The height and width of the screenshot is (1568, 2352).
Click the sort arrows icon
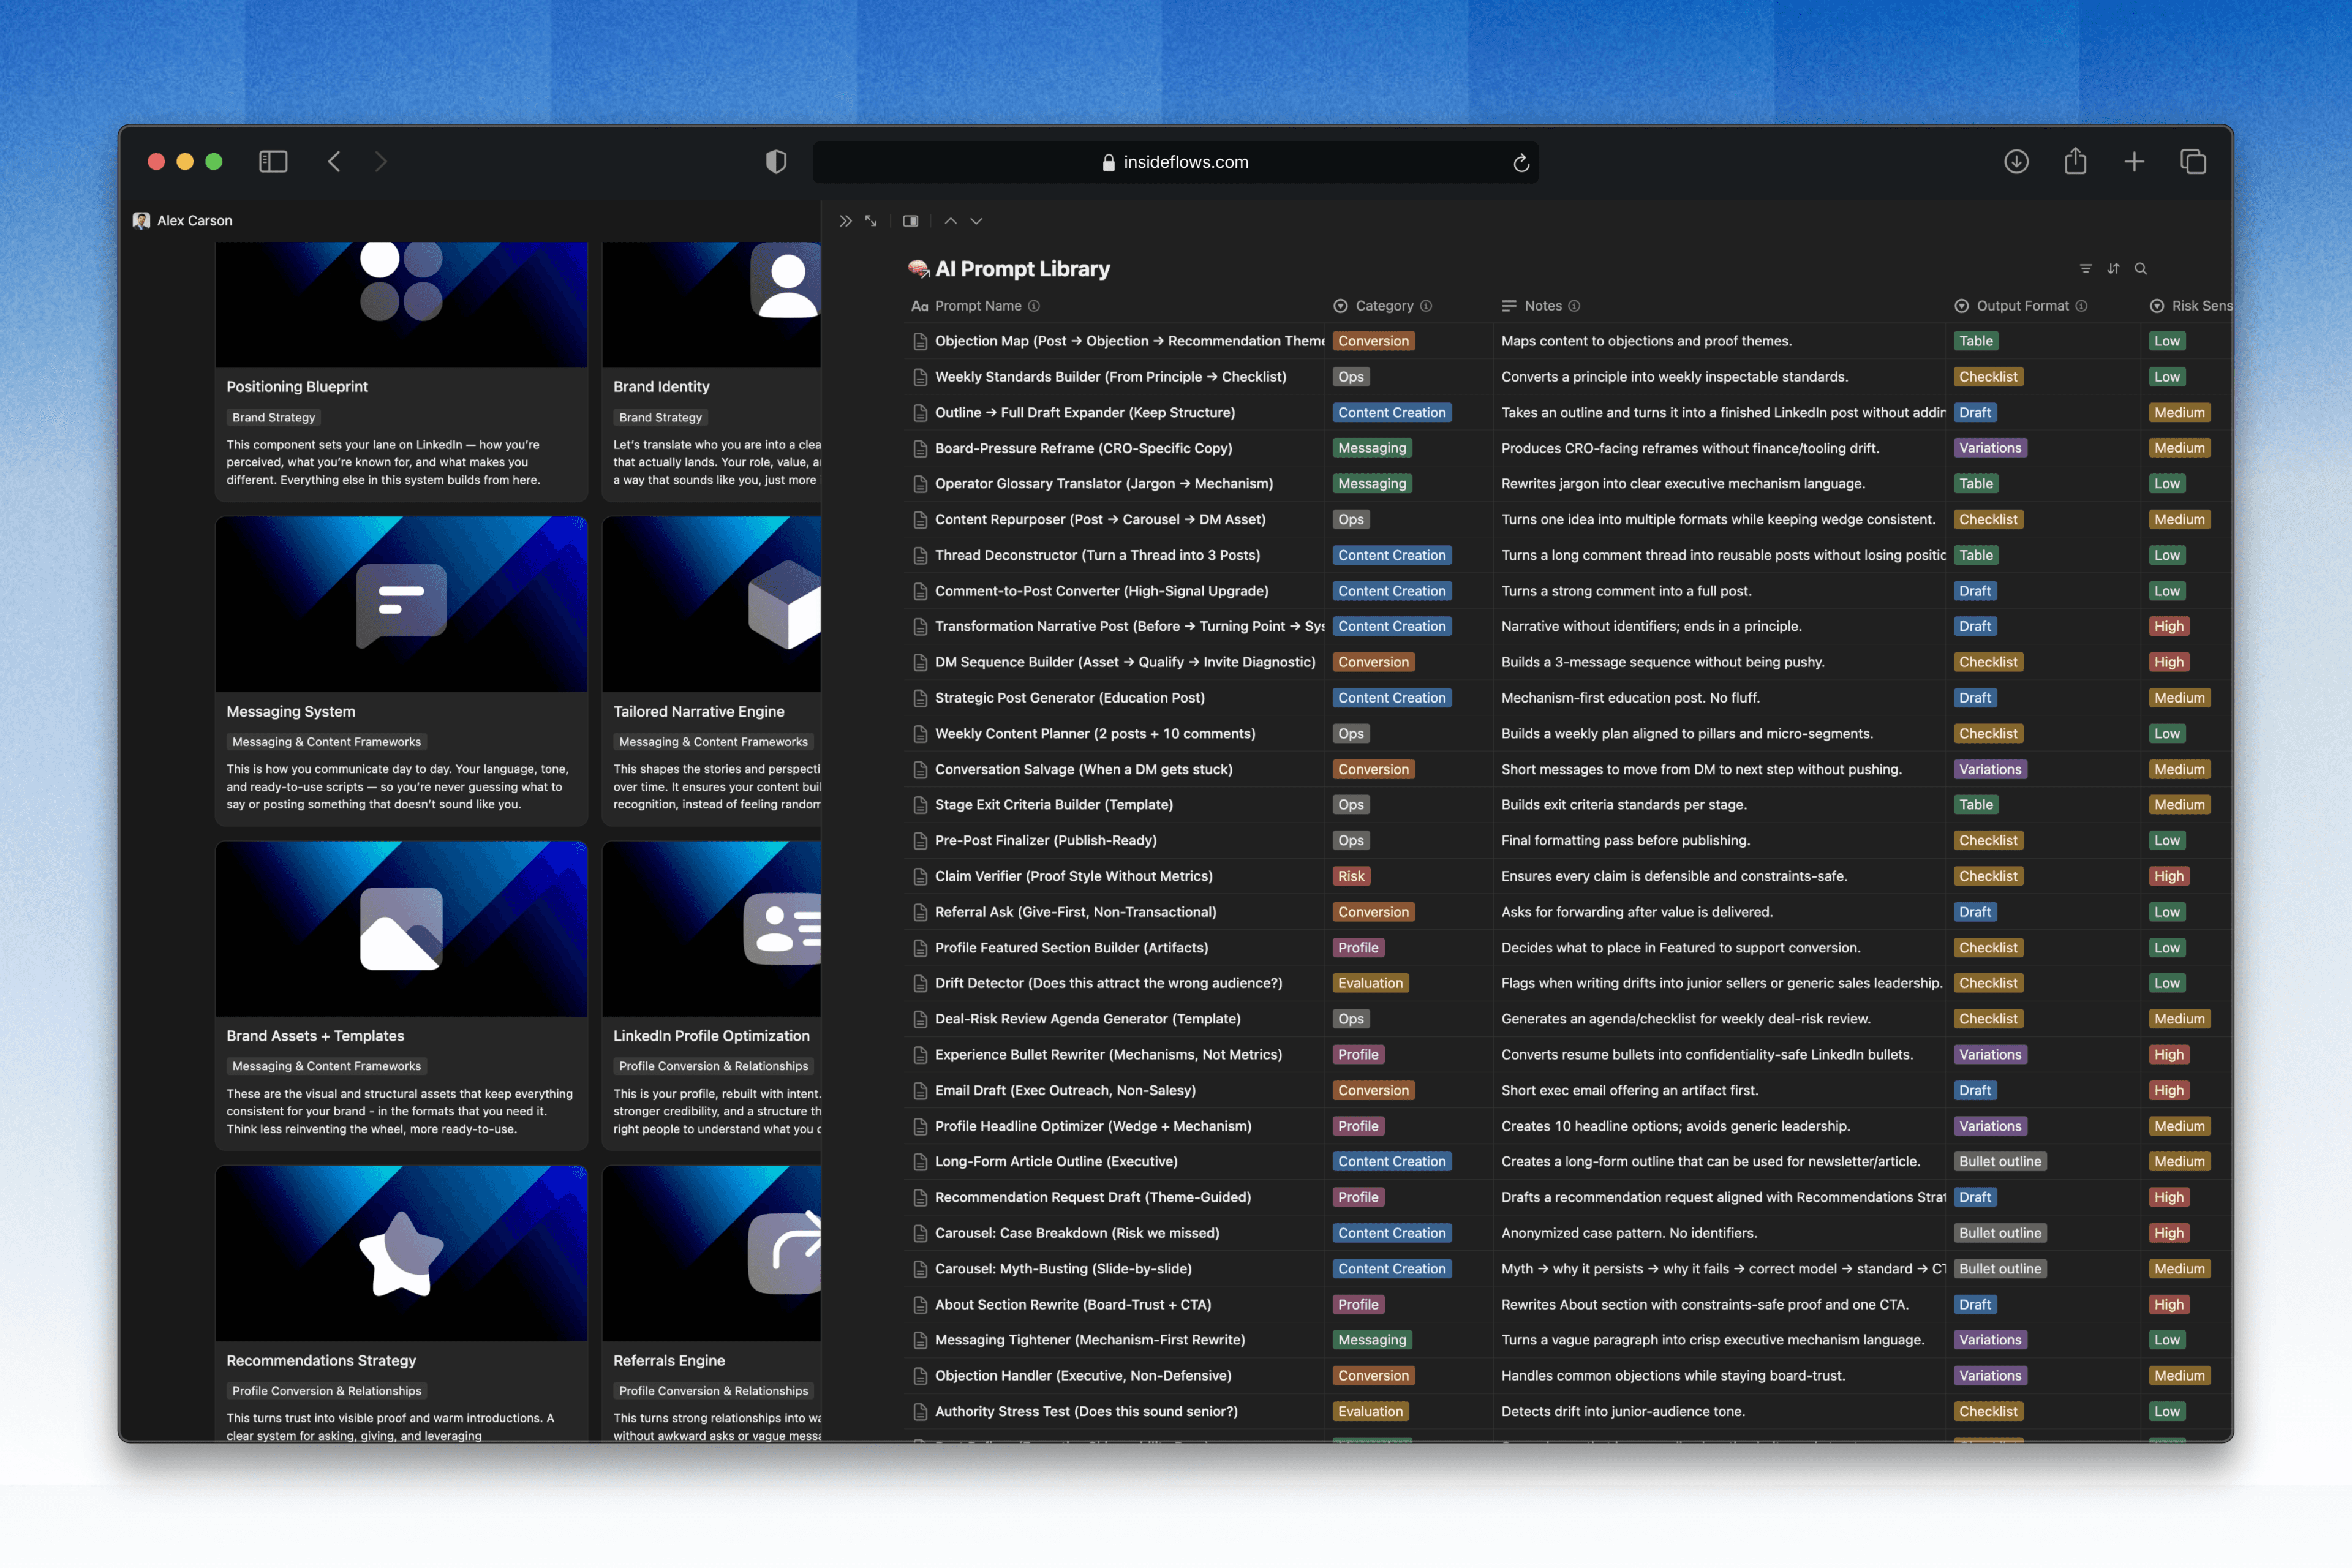[2113, 268]
